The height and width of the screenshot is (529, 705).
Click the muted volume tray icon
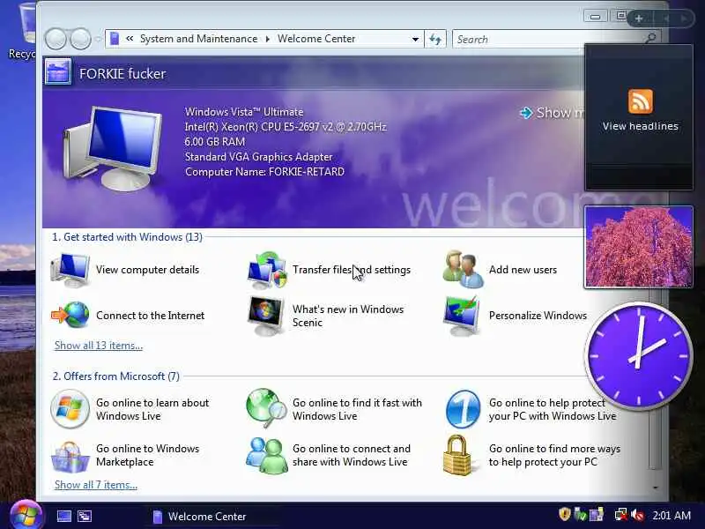(x=637, y=515)
